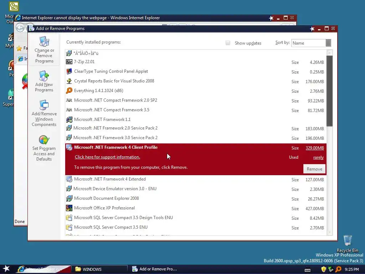The image size is (365, 274).
Task: Switch to WINDOWS folder taskbar item
Action: 100,269
